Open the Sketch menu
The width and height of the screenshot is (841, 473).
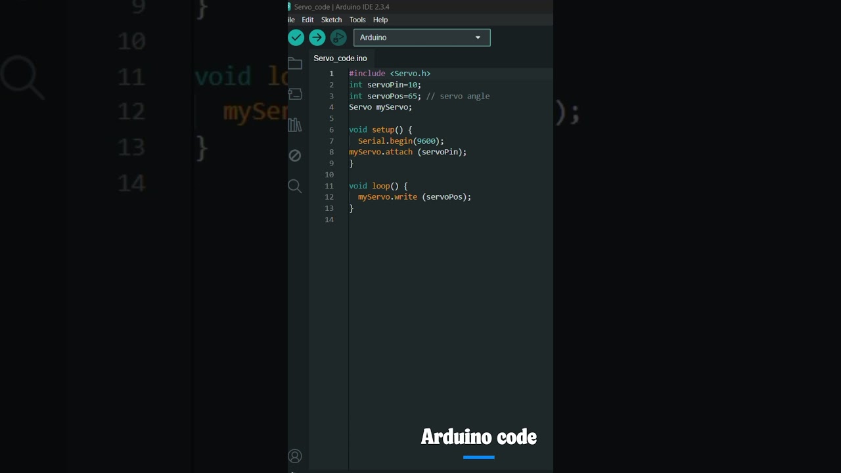coord(331,20)
